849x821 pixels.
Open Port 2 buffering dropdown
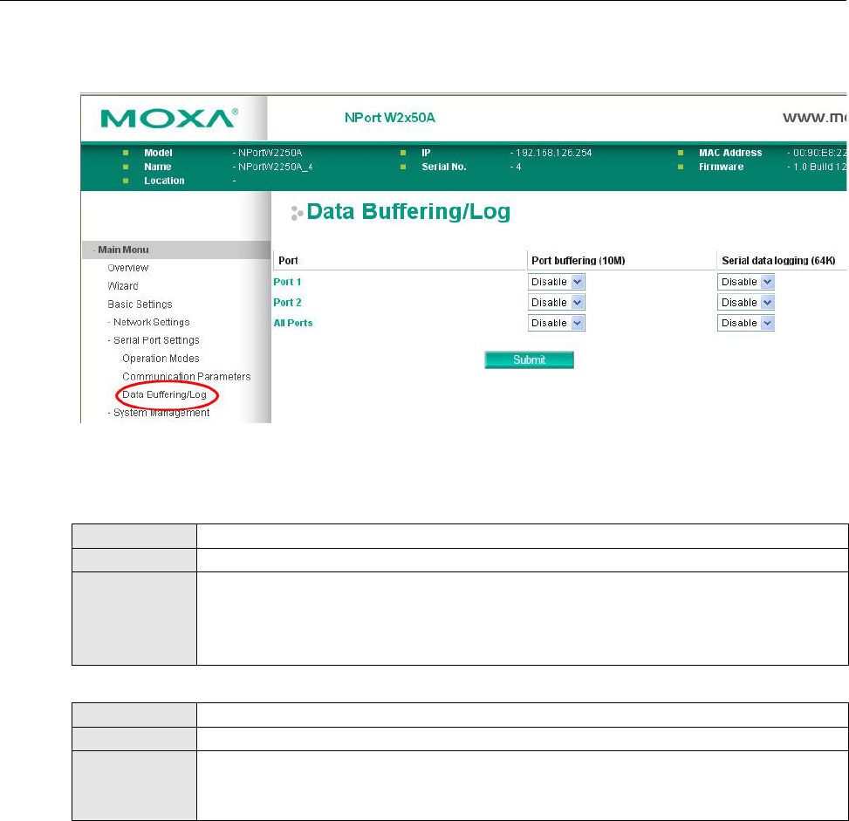556,302
